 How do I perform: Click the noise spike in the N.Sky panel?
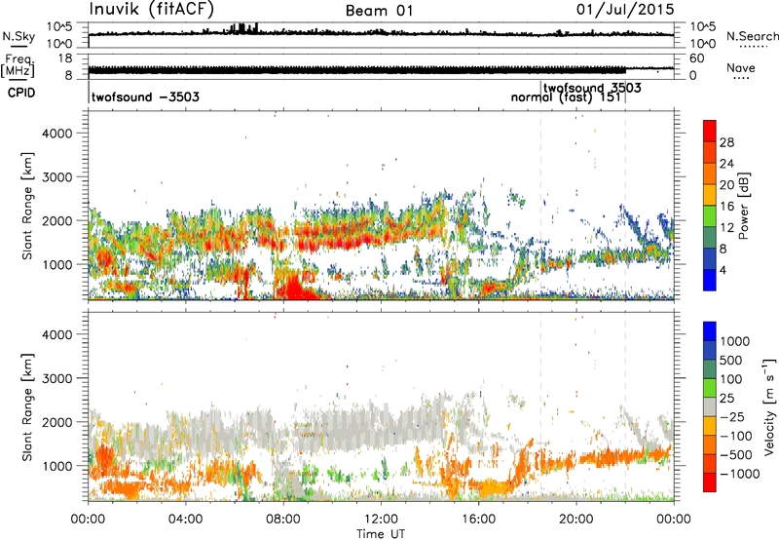(x=242, y=28)
